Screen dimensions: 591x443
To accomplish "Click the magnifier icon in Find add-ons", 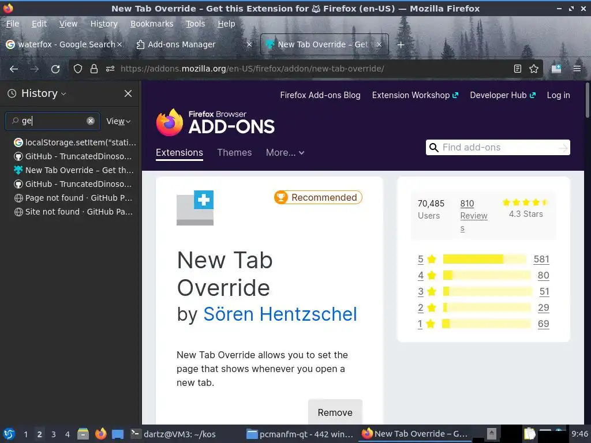I will (434, 148).
